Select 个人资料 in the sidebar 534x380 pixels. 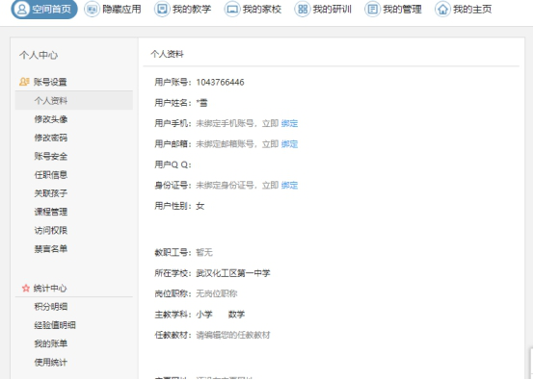pyautogui.click(x=74, y=101)
